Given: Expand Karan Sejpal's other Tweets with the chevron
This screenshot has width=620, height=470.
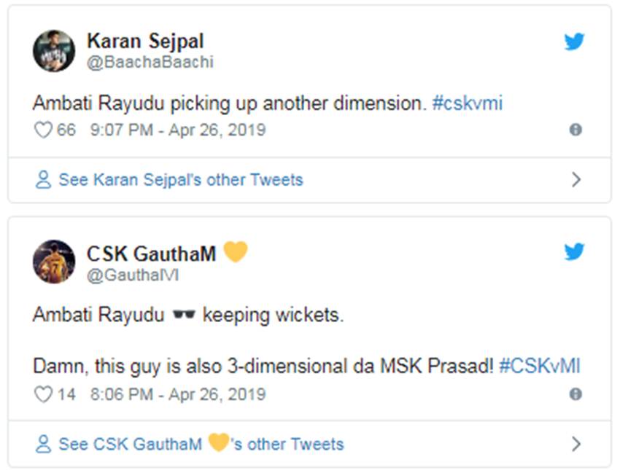Looking at the screenshot, I should coord(576,180).
